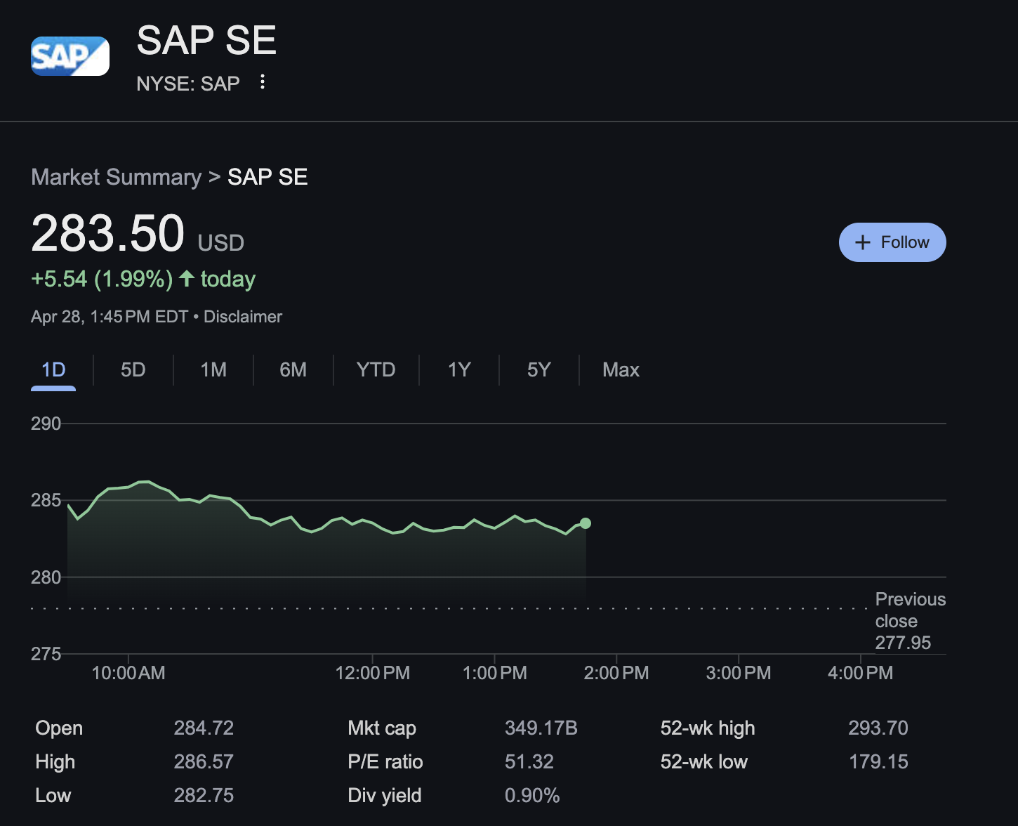Click the 52-wk high label
The height and width of the screenshot is (826, 1018).
(x=708, y=728)
